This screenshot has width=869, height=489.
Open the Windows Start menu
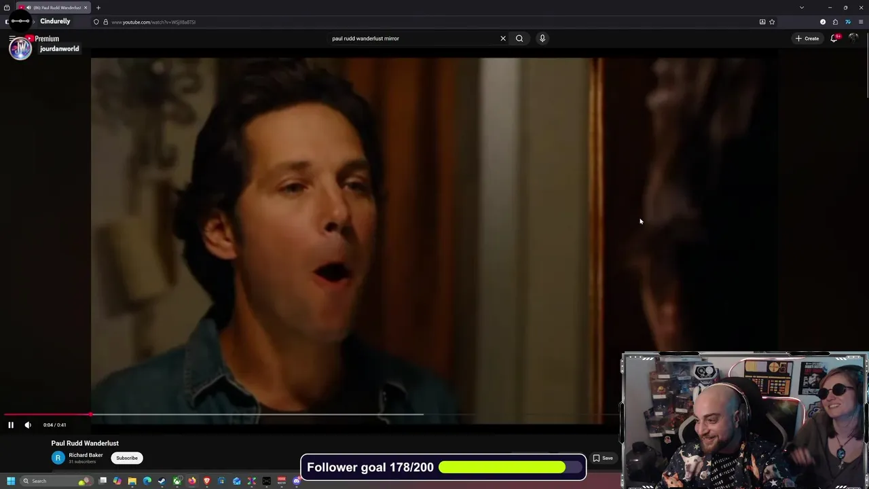[11, 481]
